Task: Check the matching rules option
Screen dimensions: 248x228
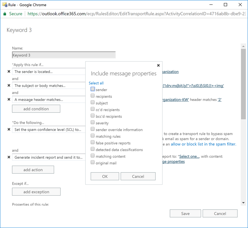Action: click(x=93, y=136)
